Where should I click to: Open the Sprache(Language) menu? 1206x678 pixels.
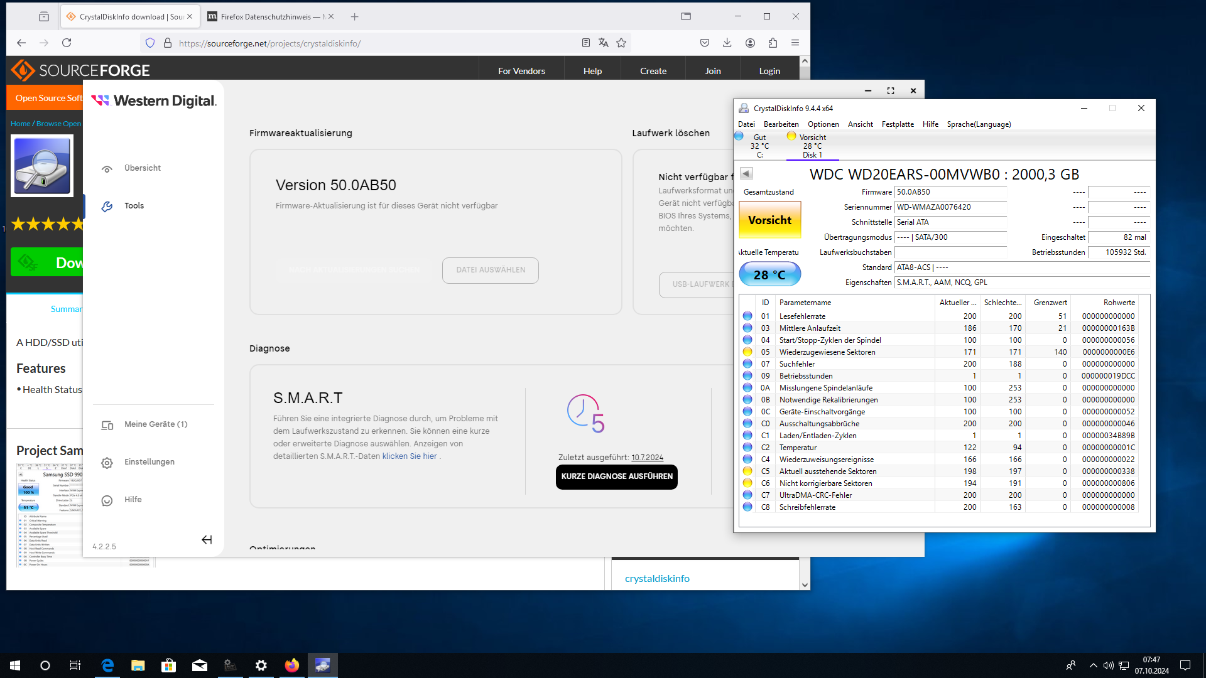click(x=979, y=124)
